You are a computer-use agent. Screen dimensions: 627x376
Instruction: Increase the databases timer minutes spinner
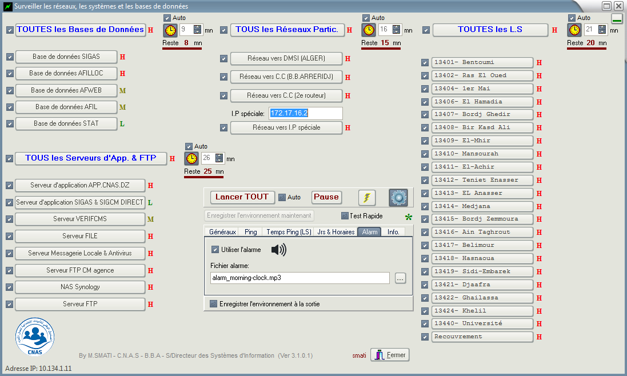coord(198,27)
